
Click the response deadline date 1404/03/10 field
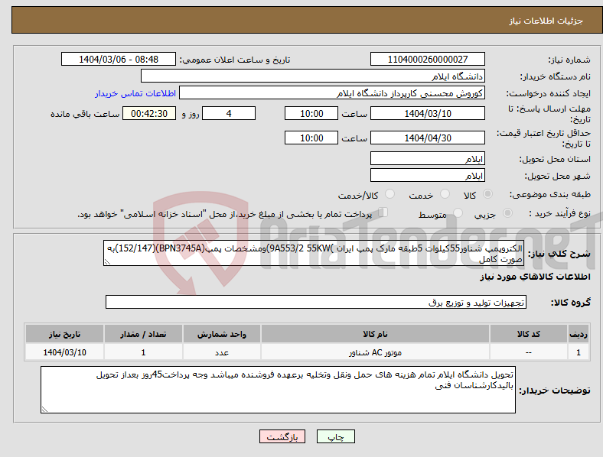pyautogui.click(x=428, y=113)
